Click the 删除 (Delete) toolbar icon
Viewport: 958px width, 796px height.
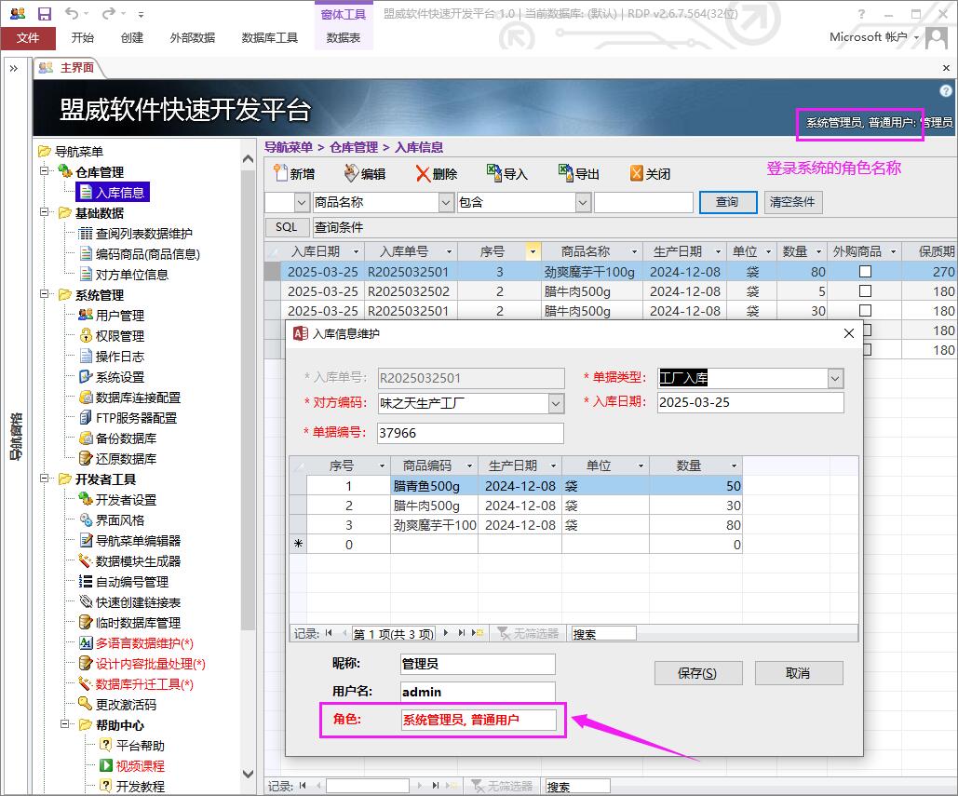(423, 173)
